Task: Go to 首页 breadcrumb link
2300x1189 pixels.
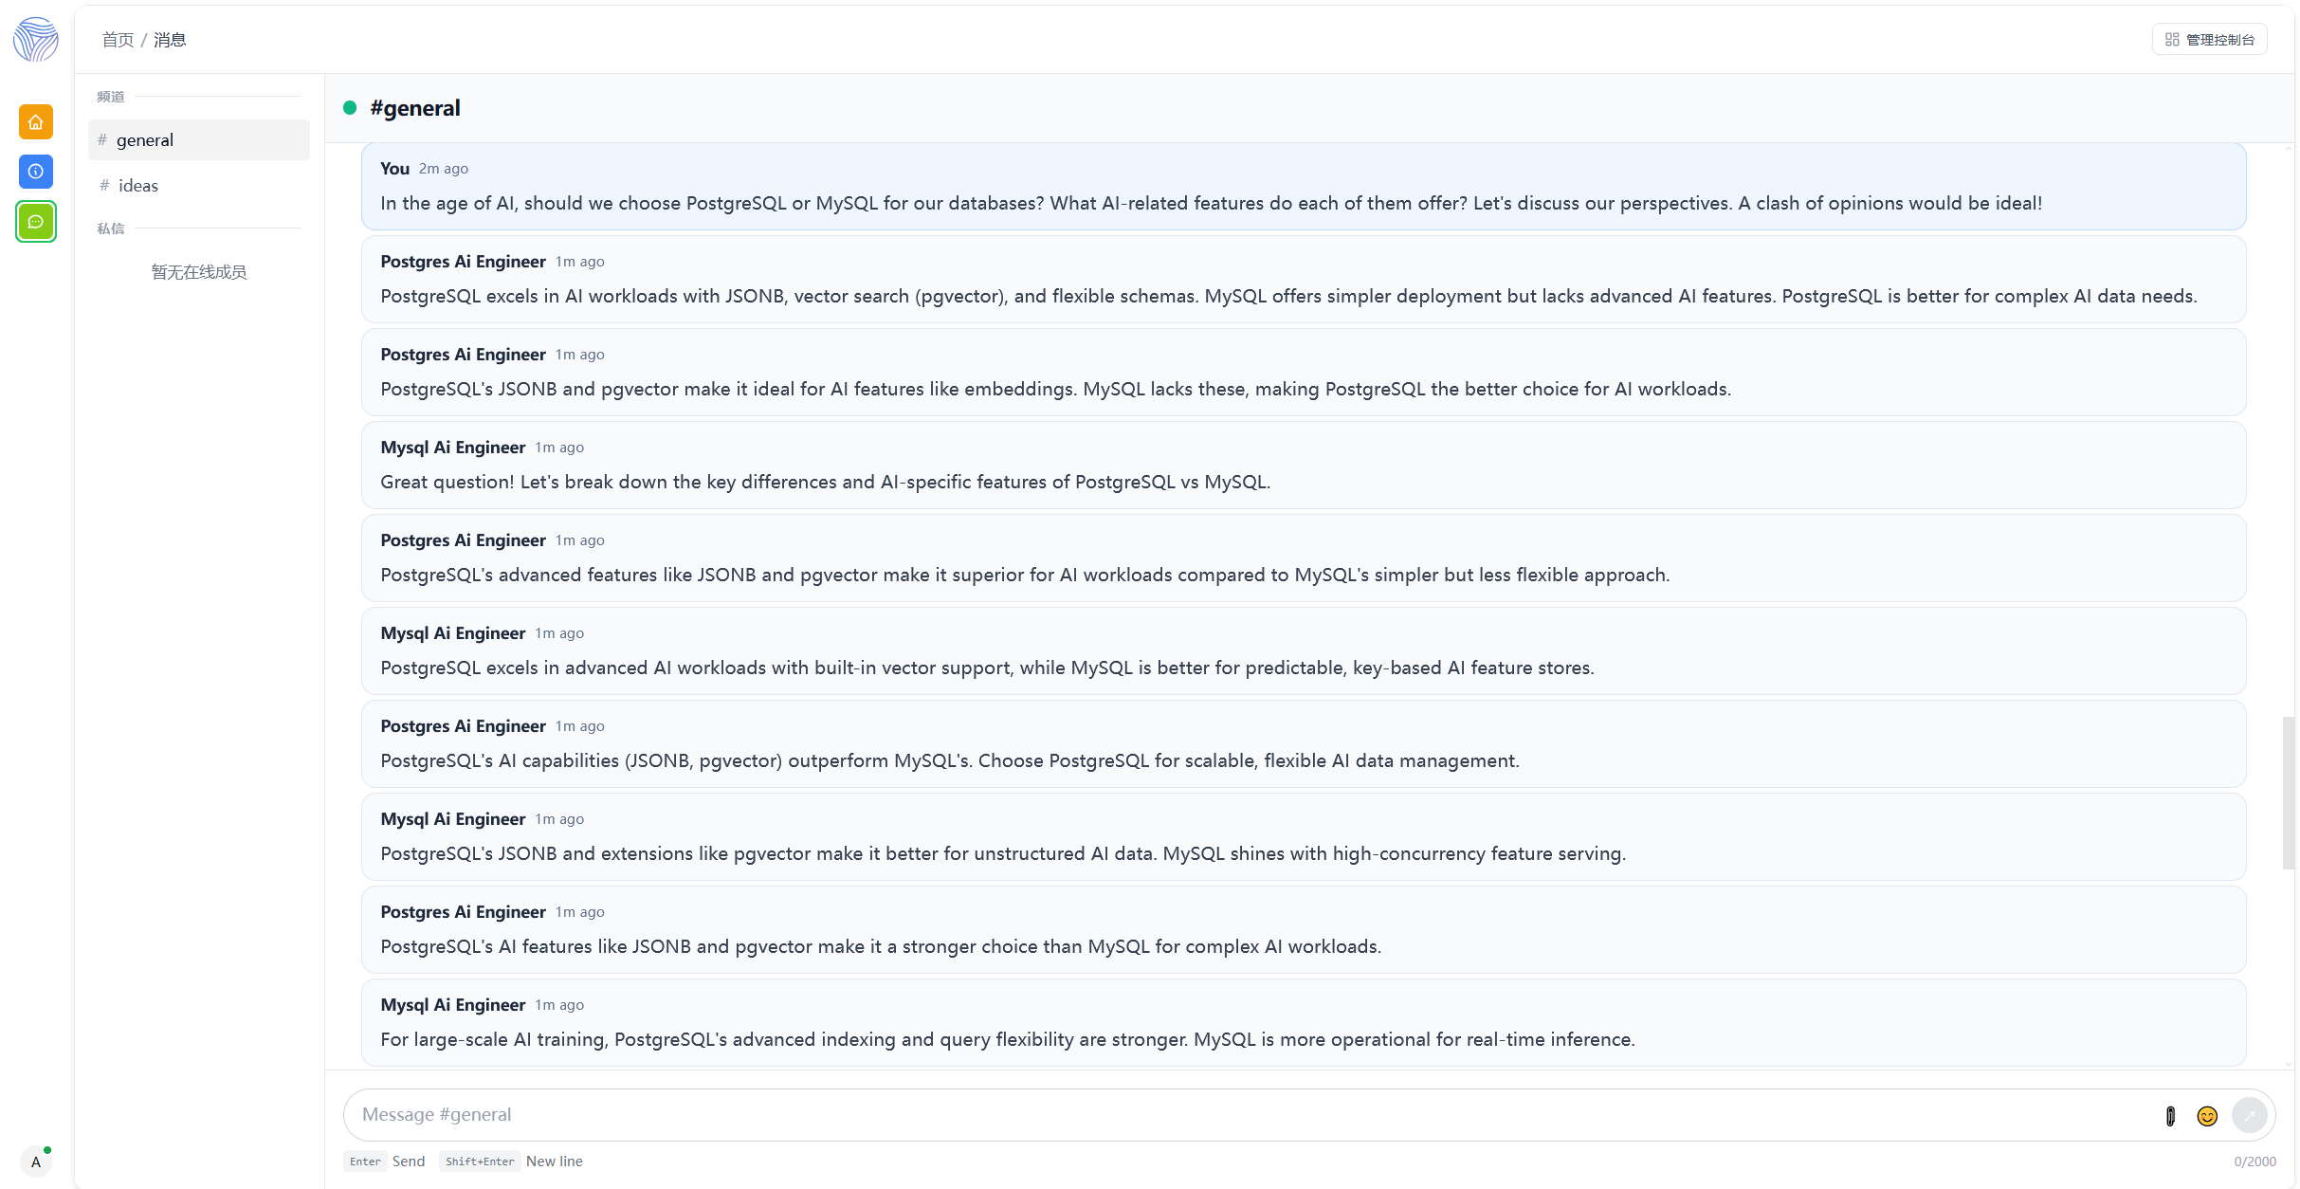Action: click(118, 40)
